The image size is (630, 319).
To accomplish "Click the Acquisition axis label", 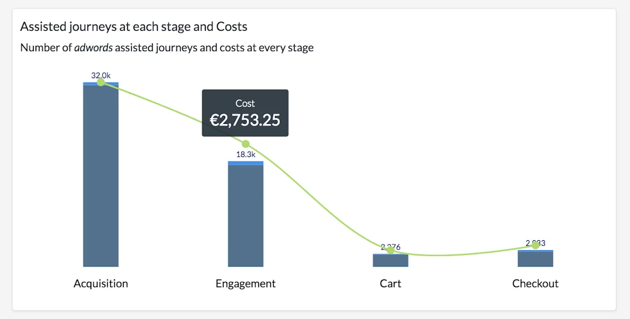I will [x=101, y=284].
